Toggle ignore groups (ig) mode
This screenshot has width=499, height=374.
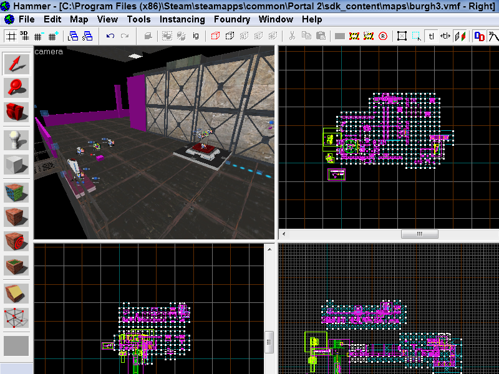click(196, 36)
